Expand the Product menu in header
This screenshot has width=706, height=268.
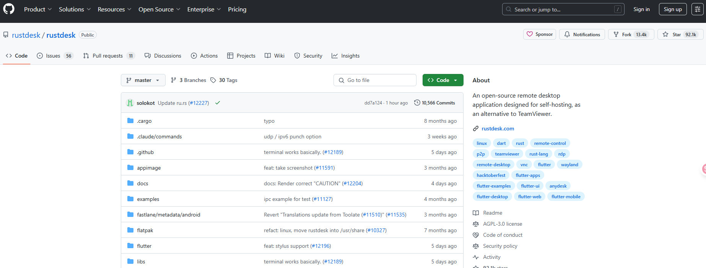(37, 10)
